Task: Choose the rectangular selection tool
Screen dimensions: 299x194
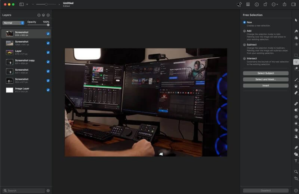Action: click(296, 55)
